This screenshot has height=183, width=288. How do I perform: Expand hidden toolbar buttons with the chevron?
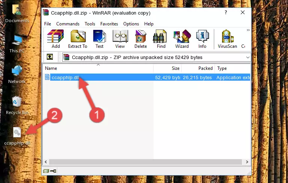248,30
